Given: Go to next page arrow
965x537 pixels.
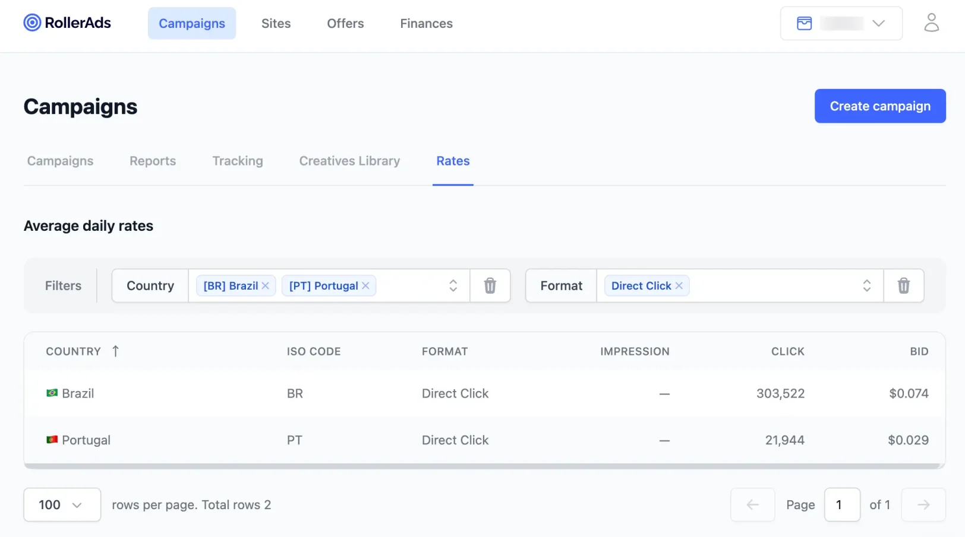Looking at the screenshot, I should pos(923,505).
